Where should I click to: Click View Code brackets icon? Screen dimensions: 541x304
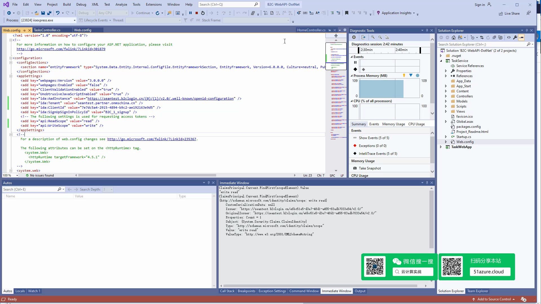click(x=509, y=37)
